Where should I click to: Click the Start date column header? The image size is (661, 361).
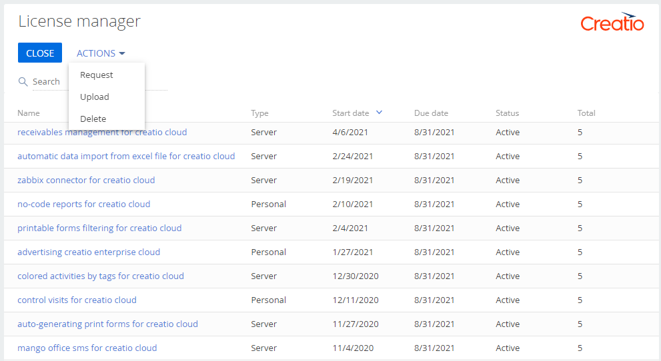350,113
